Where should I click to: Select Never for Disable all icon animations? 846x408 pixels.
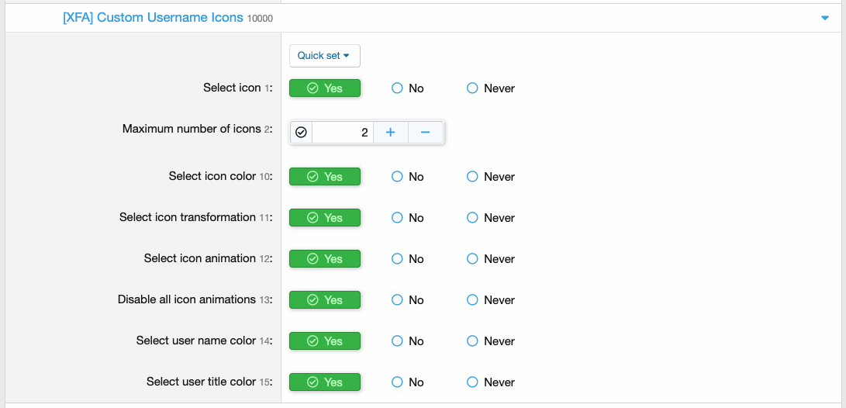point(490,299)
